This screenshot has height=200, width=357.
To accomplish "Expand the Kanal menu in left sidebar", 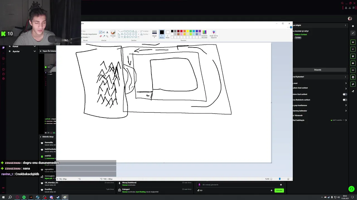I will 35,46.
